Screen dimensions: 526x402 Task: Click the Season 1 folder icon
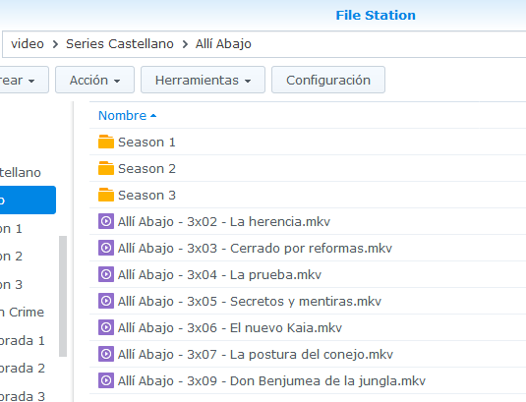point(106,142)
